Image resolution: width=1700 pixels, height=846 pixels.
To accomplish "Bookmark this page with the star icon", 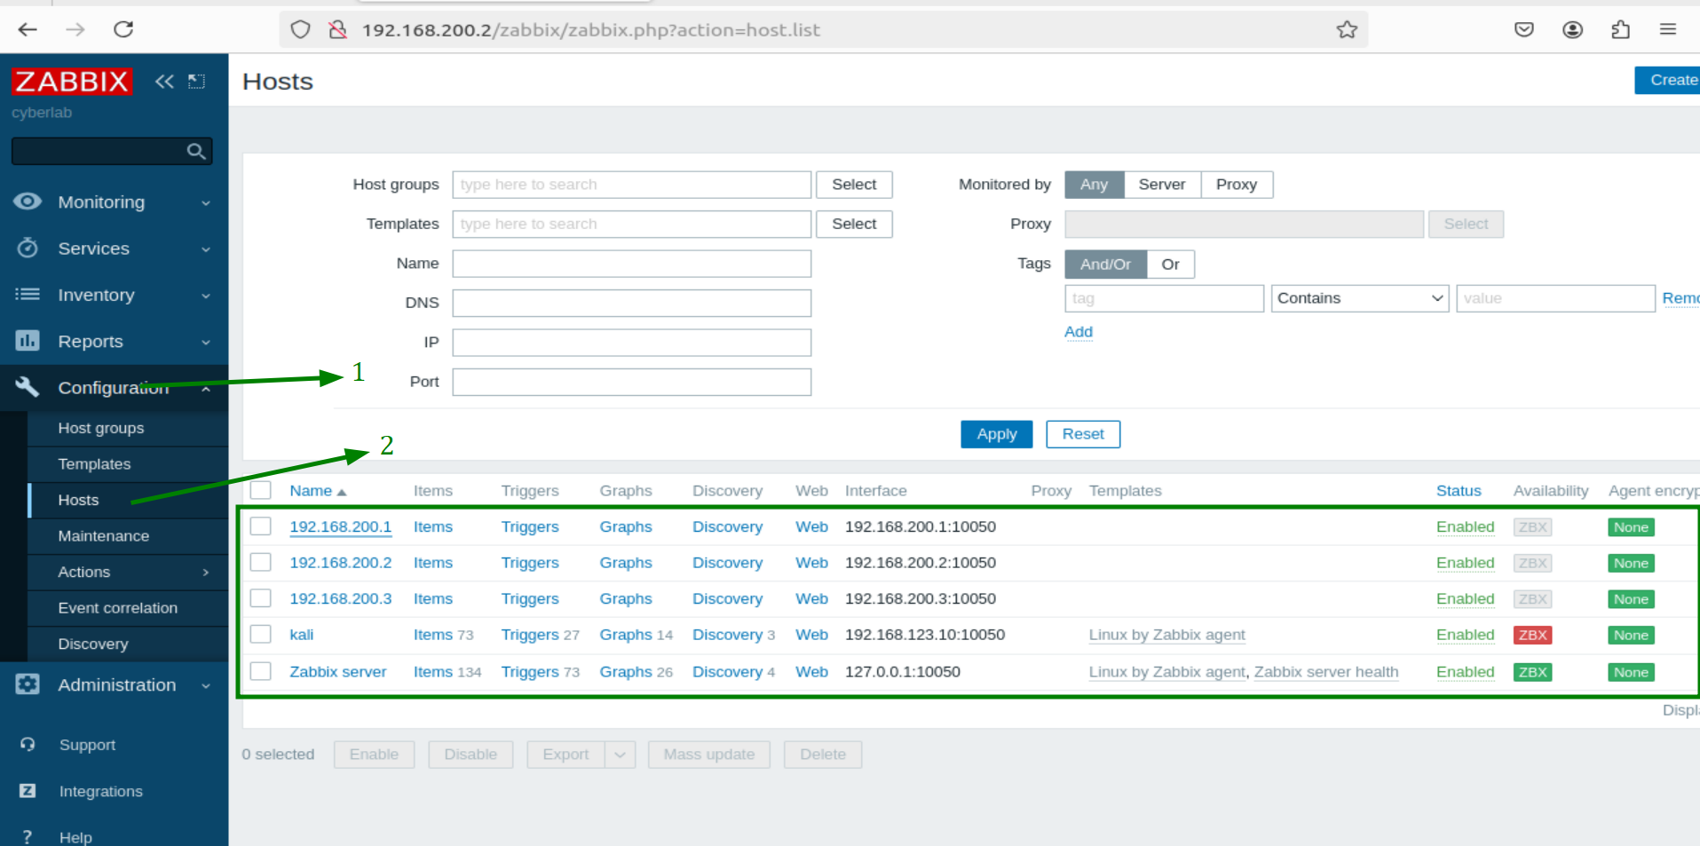I will 1347,29.
